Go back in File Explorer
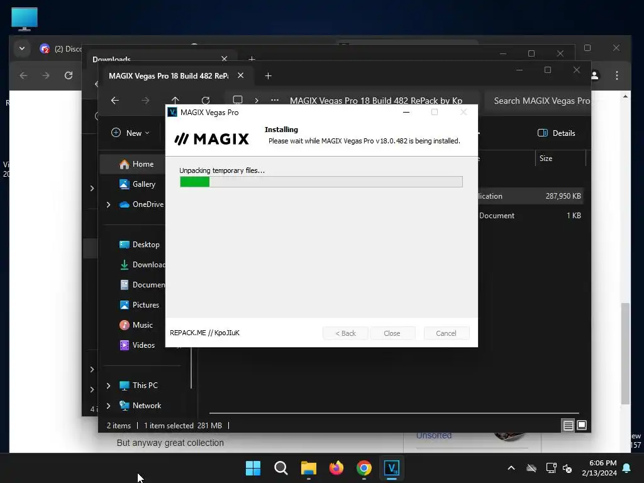This screenshot has height=483, width=644. tap(115, 101)
